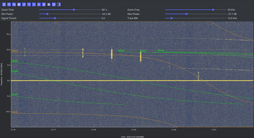Click the 21:16 time axis tick
This screenshot has height=138, width=254.
(13, 130)
